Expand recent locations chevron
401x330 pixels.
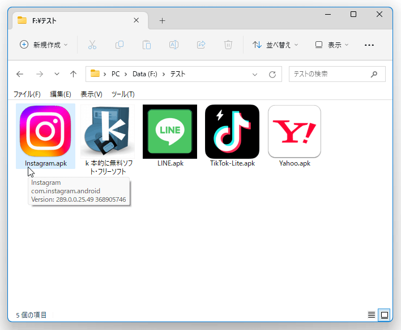click(57, 74)
